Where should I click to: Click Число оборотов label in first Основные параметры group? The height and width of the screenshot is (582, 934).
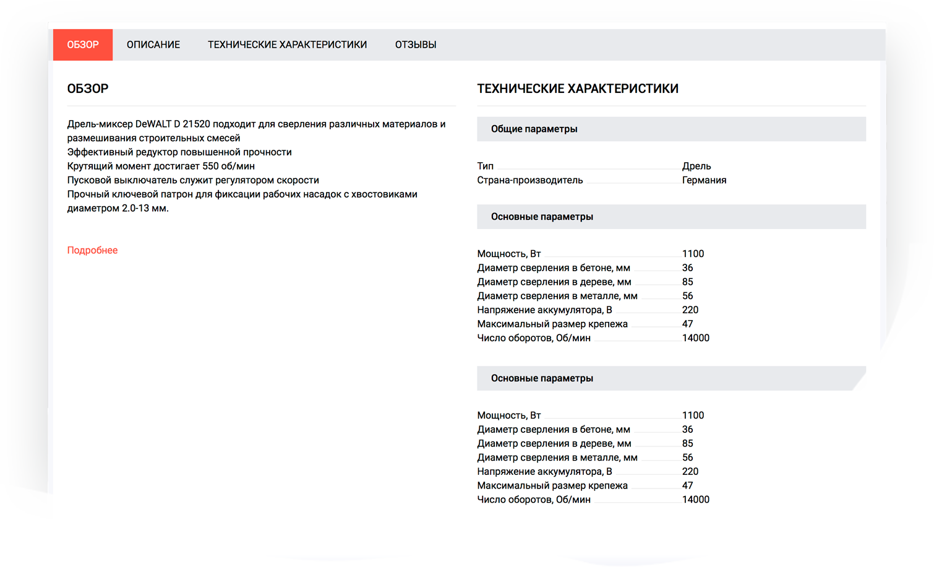534,338
